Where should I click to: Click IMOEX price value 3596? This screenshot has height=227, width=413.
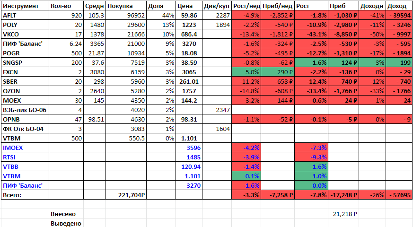click(x=189, y=148)
